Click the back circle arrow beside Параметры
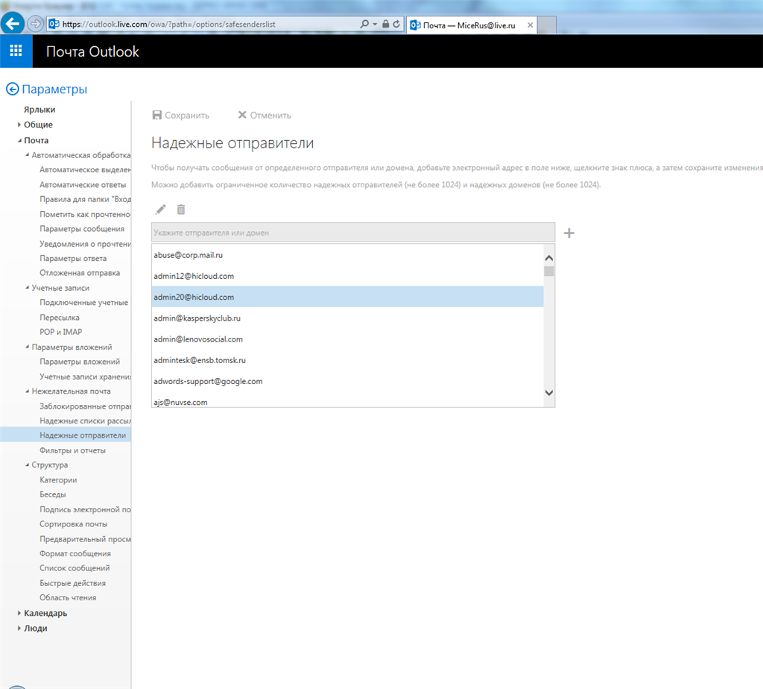This screenshot has width=763, height=689. 12,89
